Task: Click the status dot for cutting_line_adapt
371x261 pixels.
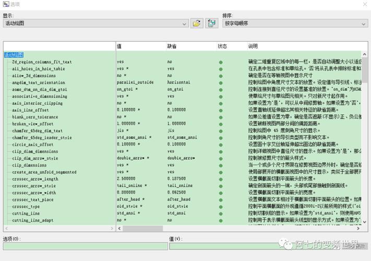Action: pos(221,220)
